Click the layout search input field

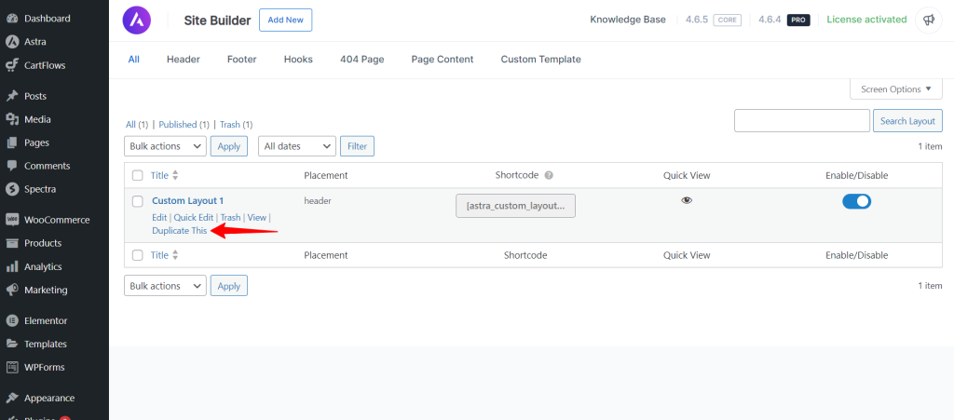[x=802, y=121]
